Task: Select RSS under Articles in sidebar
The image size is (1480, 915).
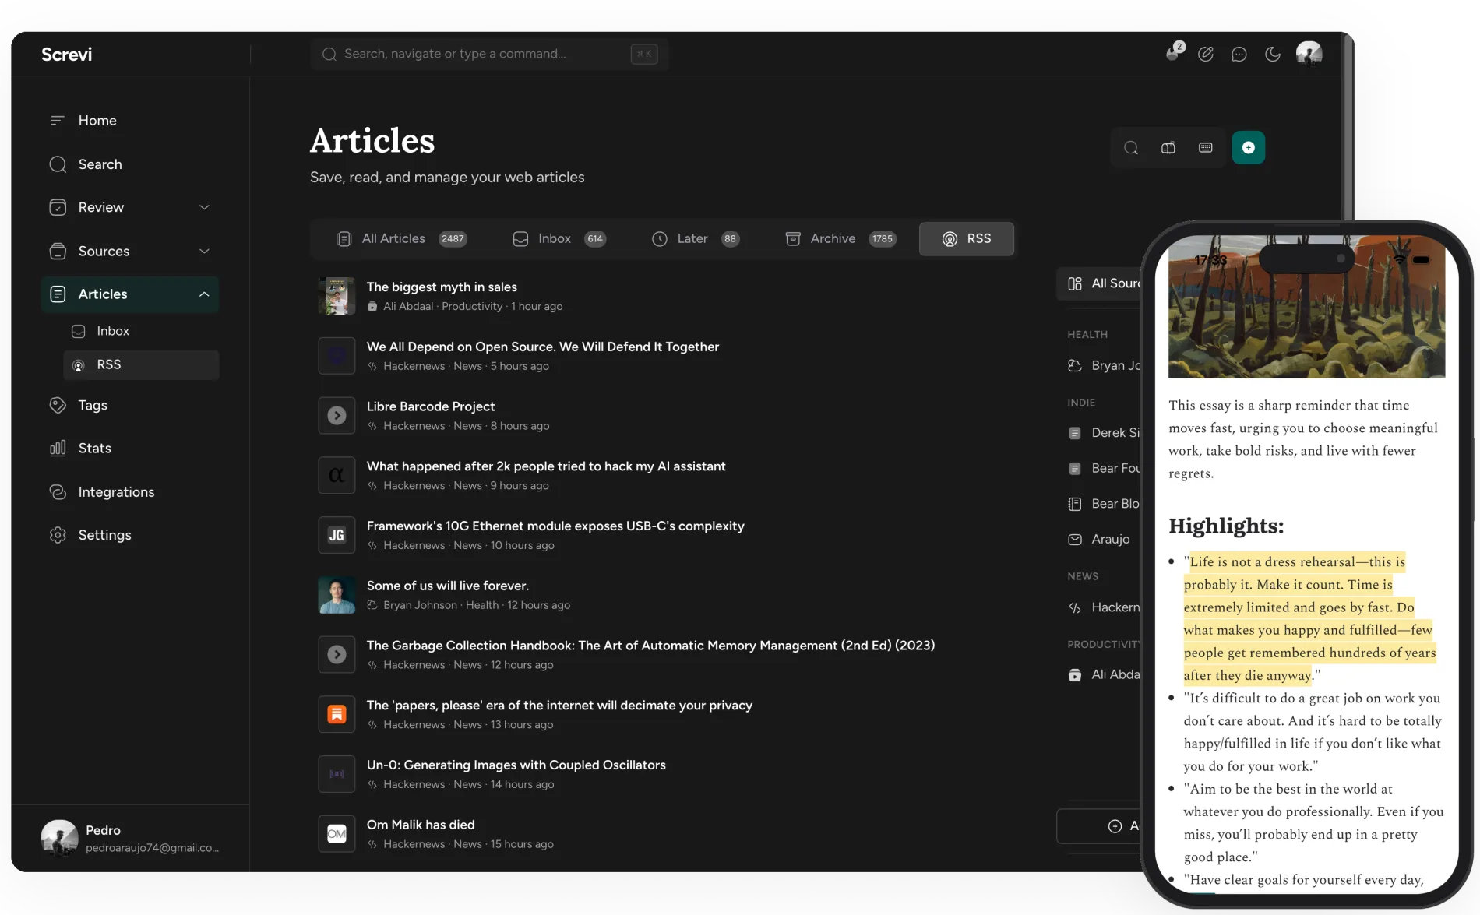Action: pos(140,364)
